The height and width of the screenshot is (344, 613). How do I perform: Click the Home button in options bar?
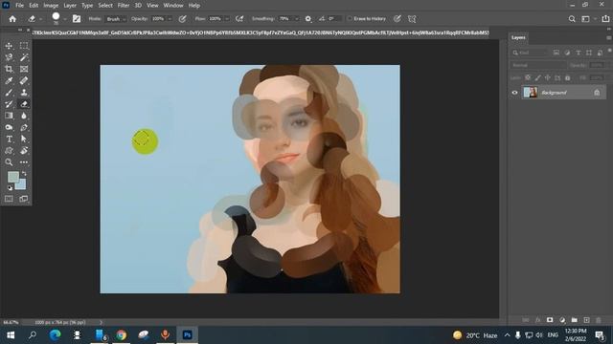point(12,19)
